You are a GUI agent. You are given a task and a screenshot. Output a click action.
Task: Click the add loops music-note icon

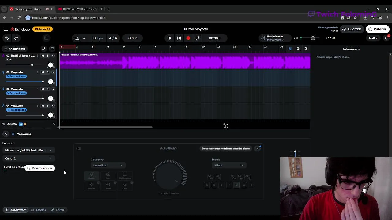click(x=226, y=126)
